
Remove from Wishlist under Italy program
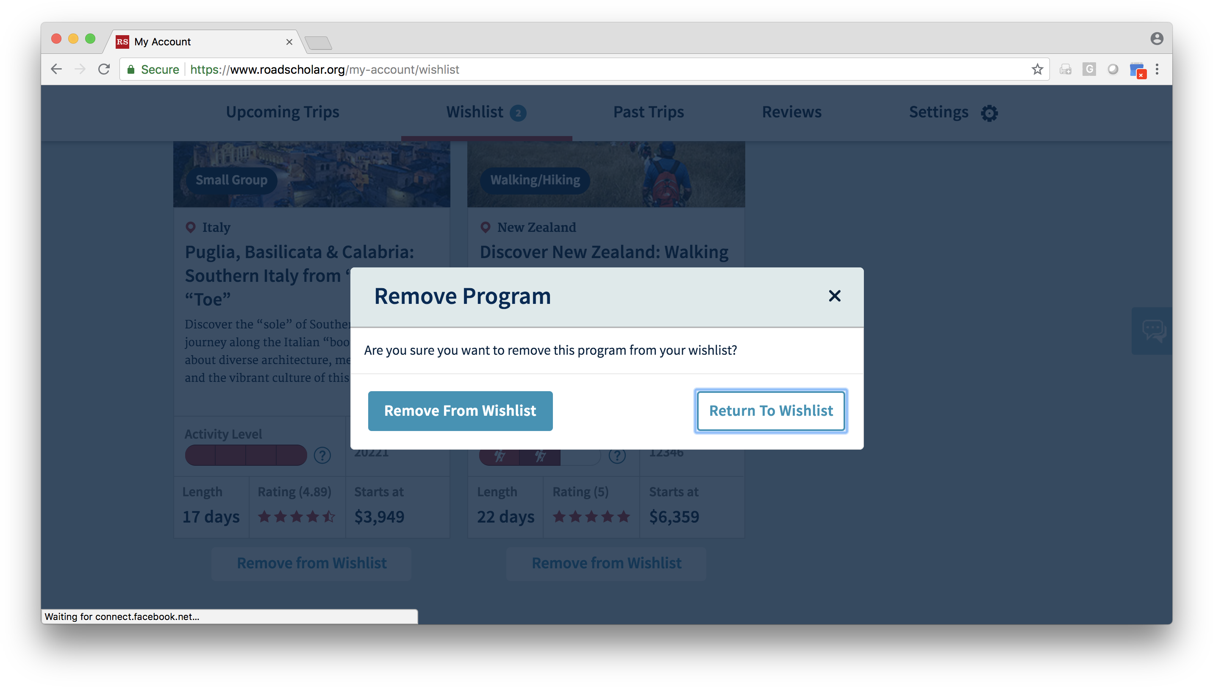311,563
